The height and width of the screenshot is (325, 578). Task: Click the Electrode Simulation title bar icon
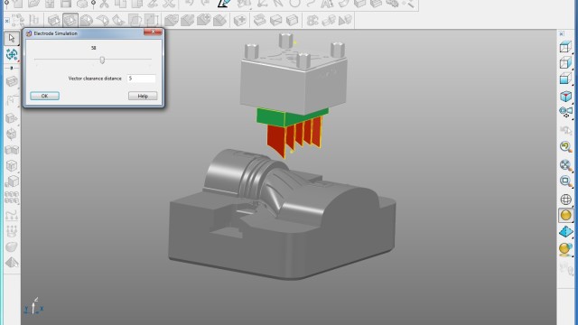(x=29, y=33)
